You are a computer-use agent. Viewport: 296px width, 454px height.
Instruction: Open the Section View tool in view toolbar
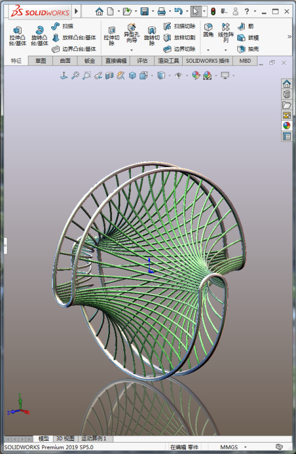pos(109,75)
